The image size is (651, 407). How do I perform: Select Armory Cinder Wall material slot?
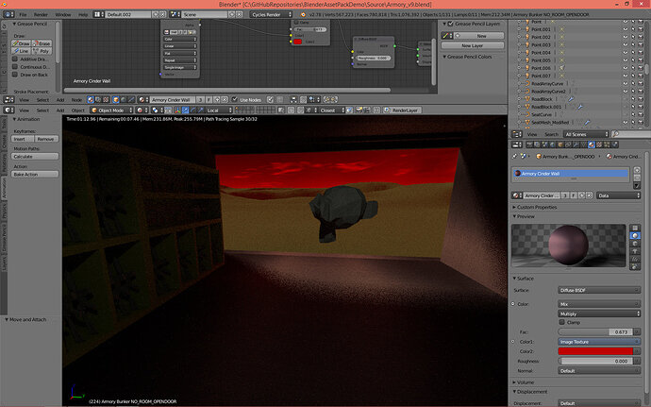[x=571, y=174]
